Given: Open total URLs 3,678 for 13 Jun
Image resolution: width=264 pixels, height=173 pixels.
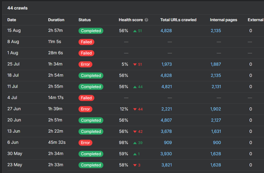Looking at the screenshot, I should coord(166,131).
